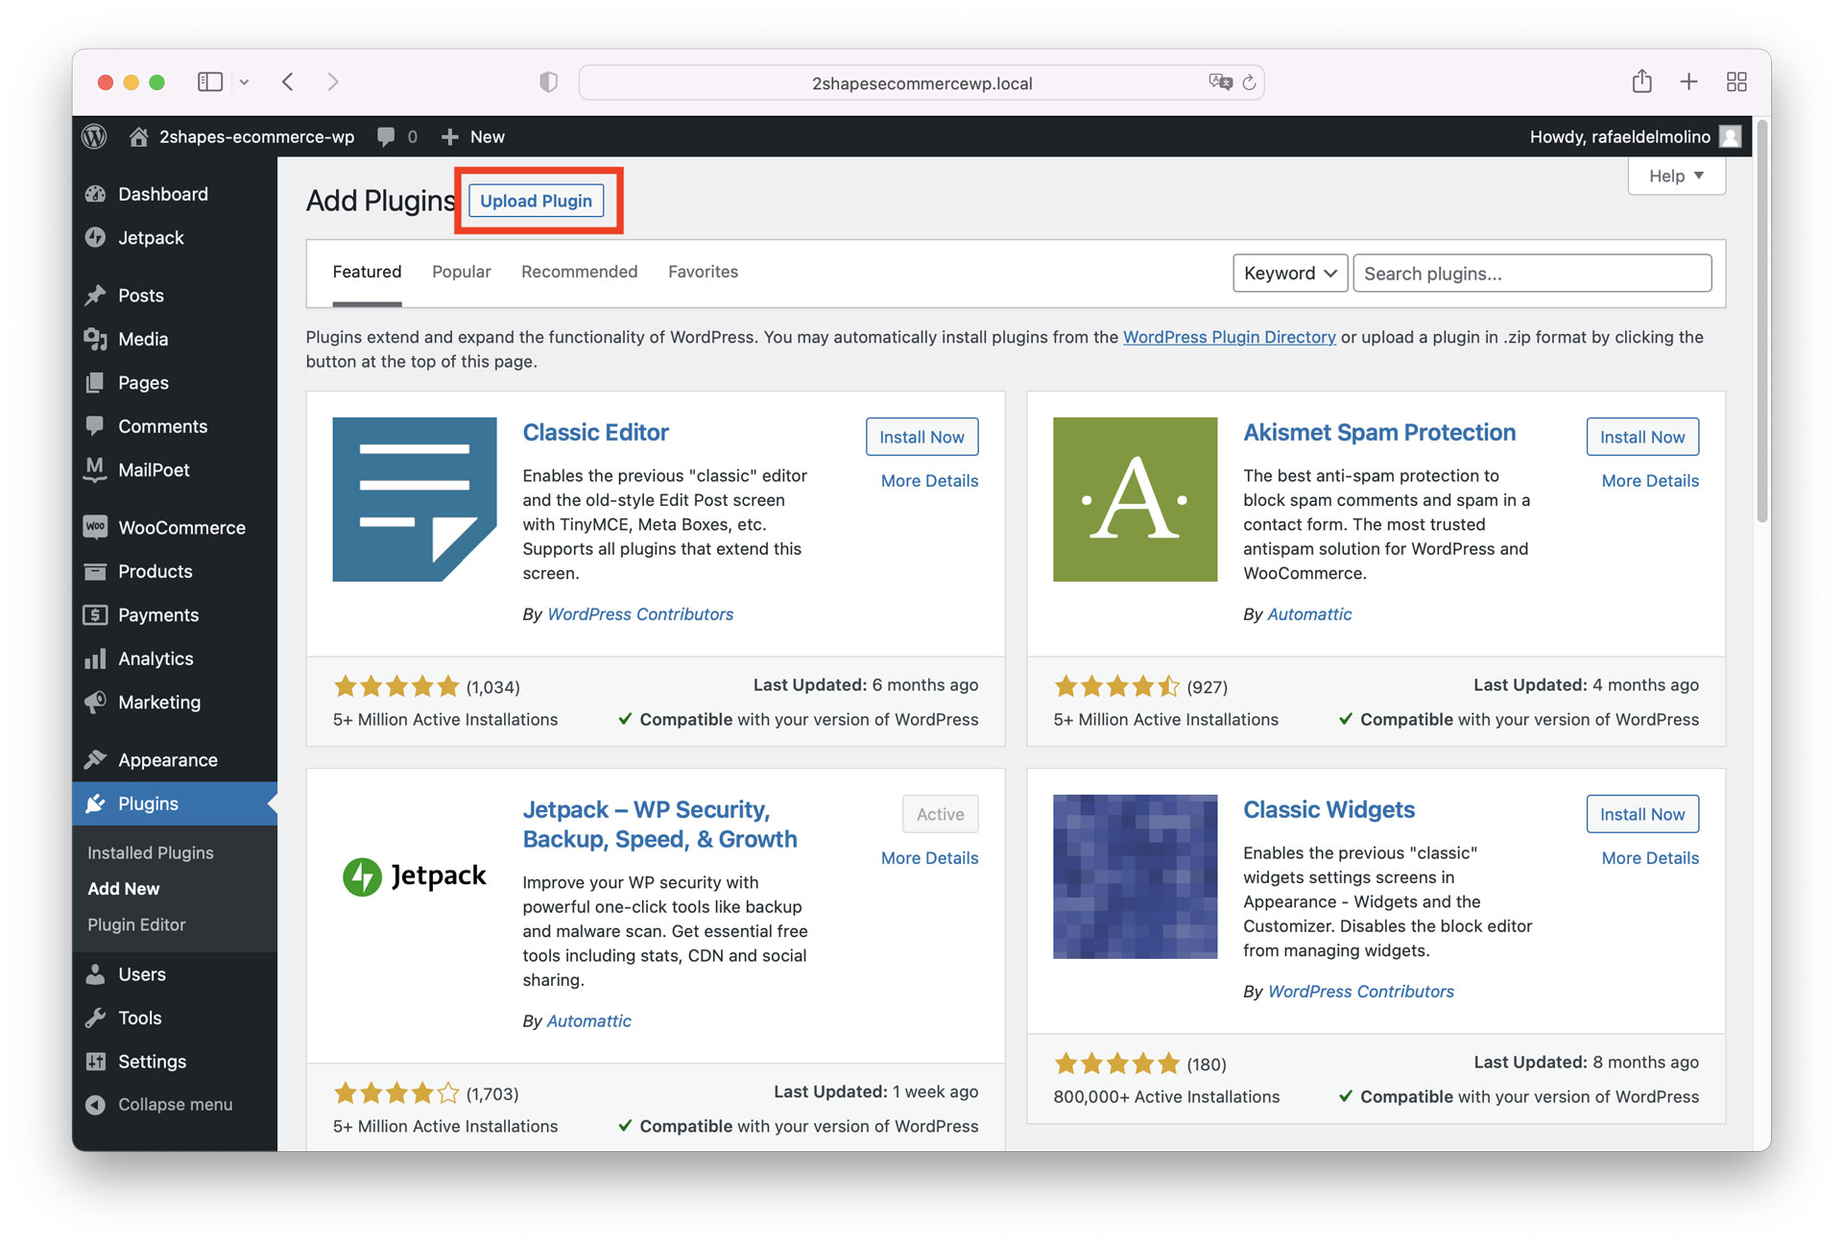Image resolution: width=1843 pixels, height=1246 pixels.
Task: Click Safari's share icon
Action: pyautogui.click(x=1641, y=82)
